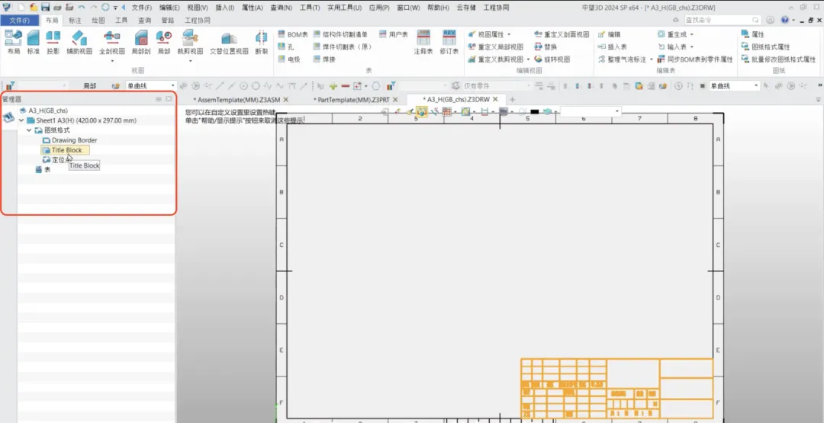Click the 旋转视图 rotate view tool
This screenshot has width=824, height=423.
pyautogui.click(x=552, y=59)
